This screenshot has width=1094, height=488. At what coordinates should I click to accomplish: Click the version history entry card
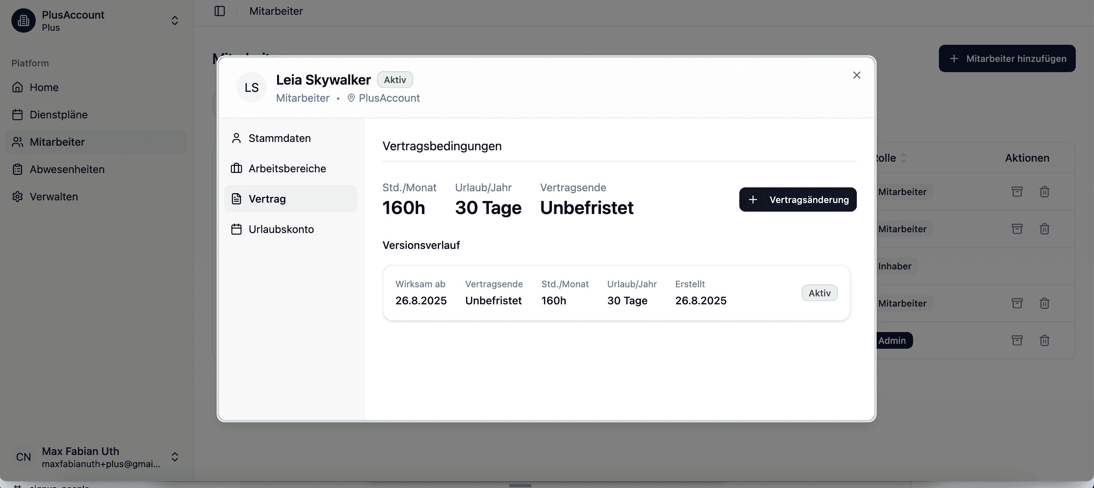click(616, 293)
